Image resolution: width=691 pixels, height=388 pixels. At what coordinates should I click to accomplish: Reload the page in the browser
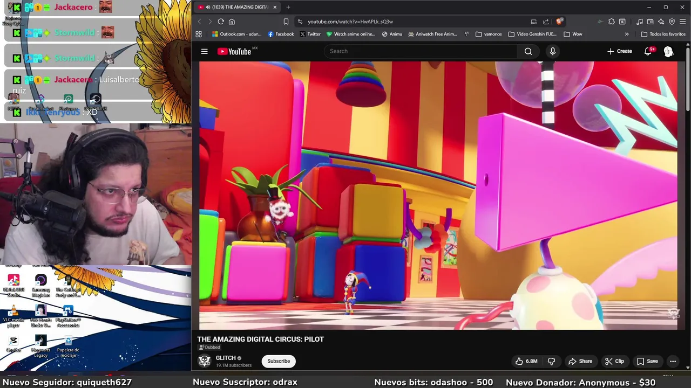[221, 22]
